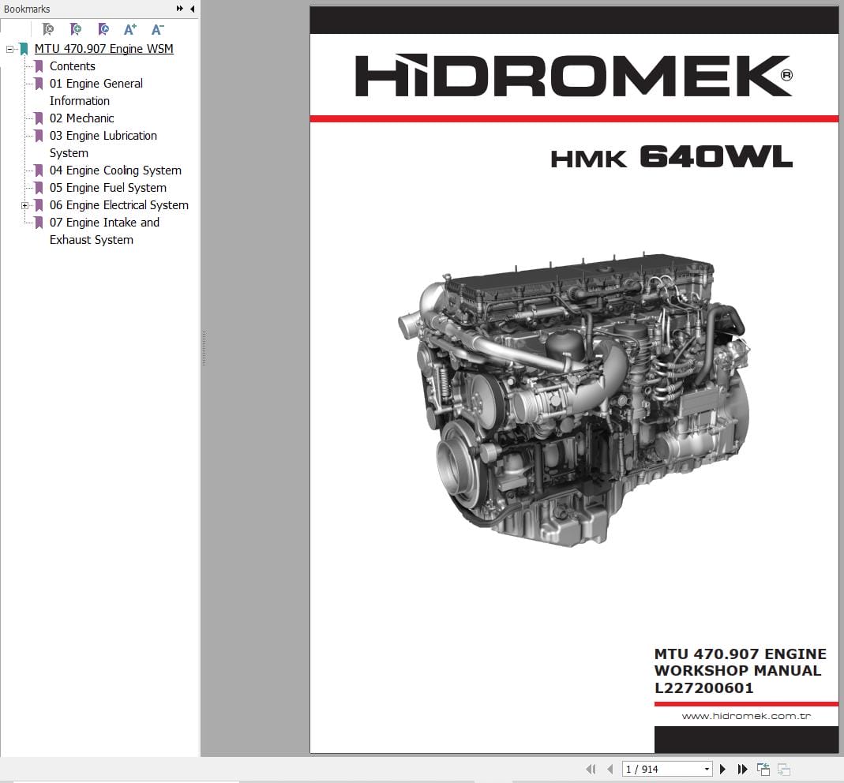Image resolution: width=844 pixels, height=783 pixels.
Task: Increase bookmark font size with A+
Action: tap(129, 29)
